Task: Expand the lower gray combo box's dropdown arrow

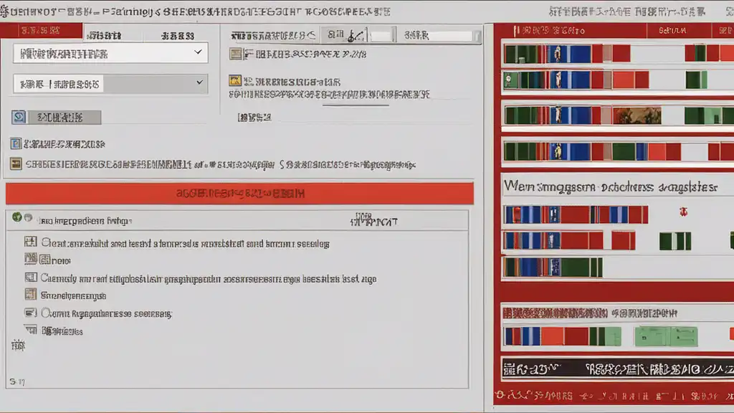Action: point(199,82)
